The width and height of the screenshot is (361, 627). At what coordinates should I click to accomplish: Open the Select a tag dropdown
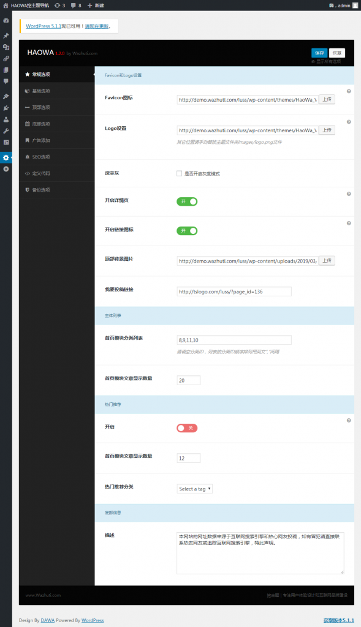(194, 489)
